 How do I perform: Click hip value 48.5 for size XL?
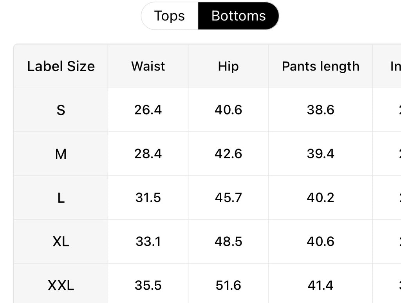pos(228,241)
